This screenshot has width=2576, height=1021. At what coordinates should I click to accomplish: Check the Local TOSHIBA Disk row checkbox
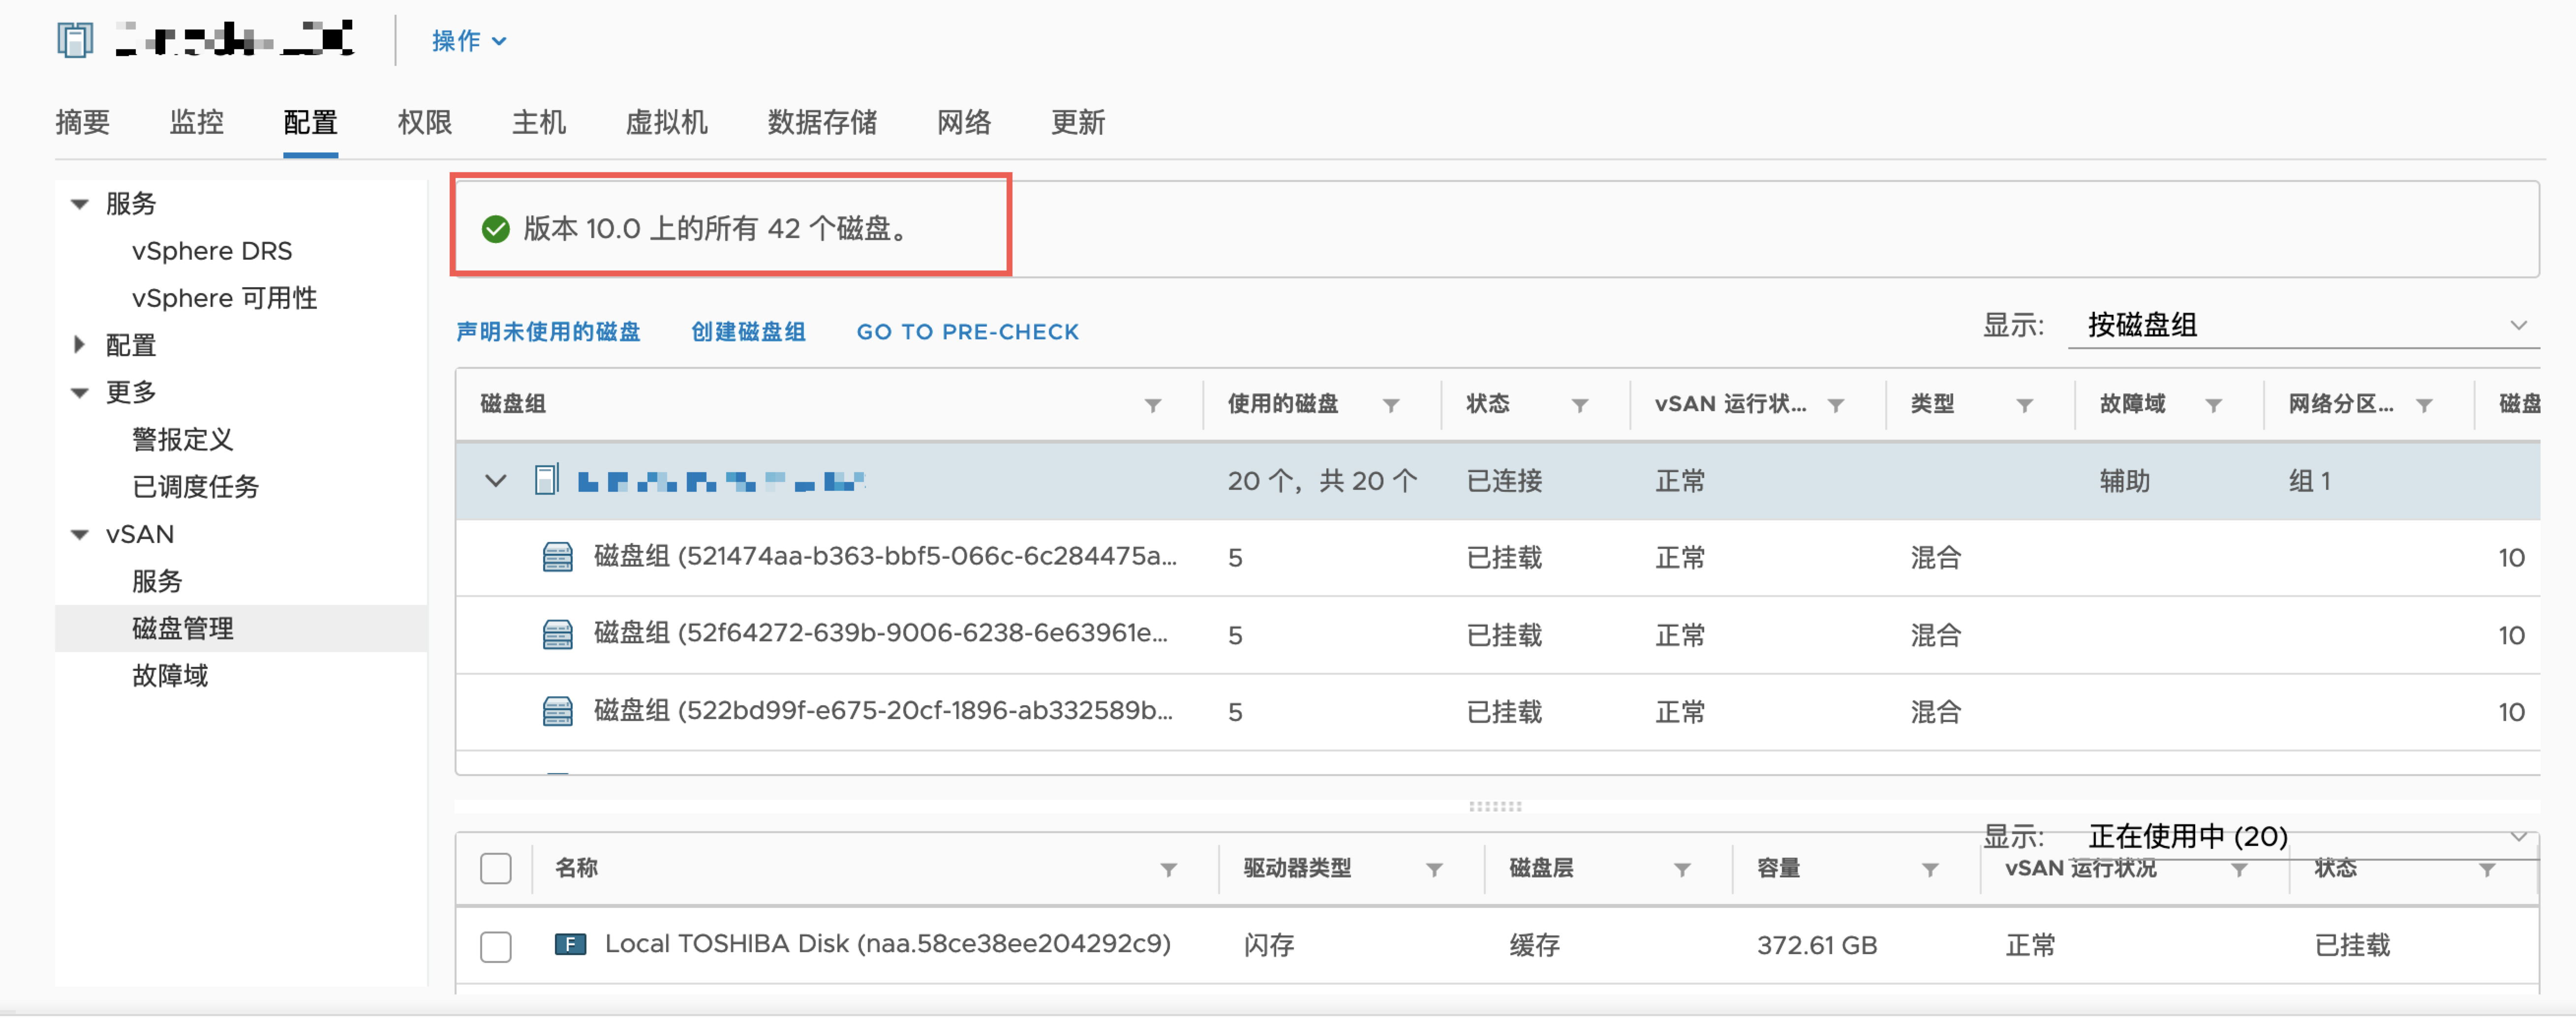click(495, 947)
